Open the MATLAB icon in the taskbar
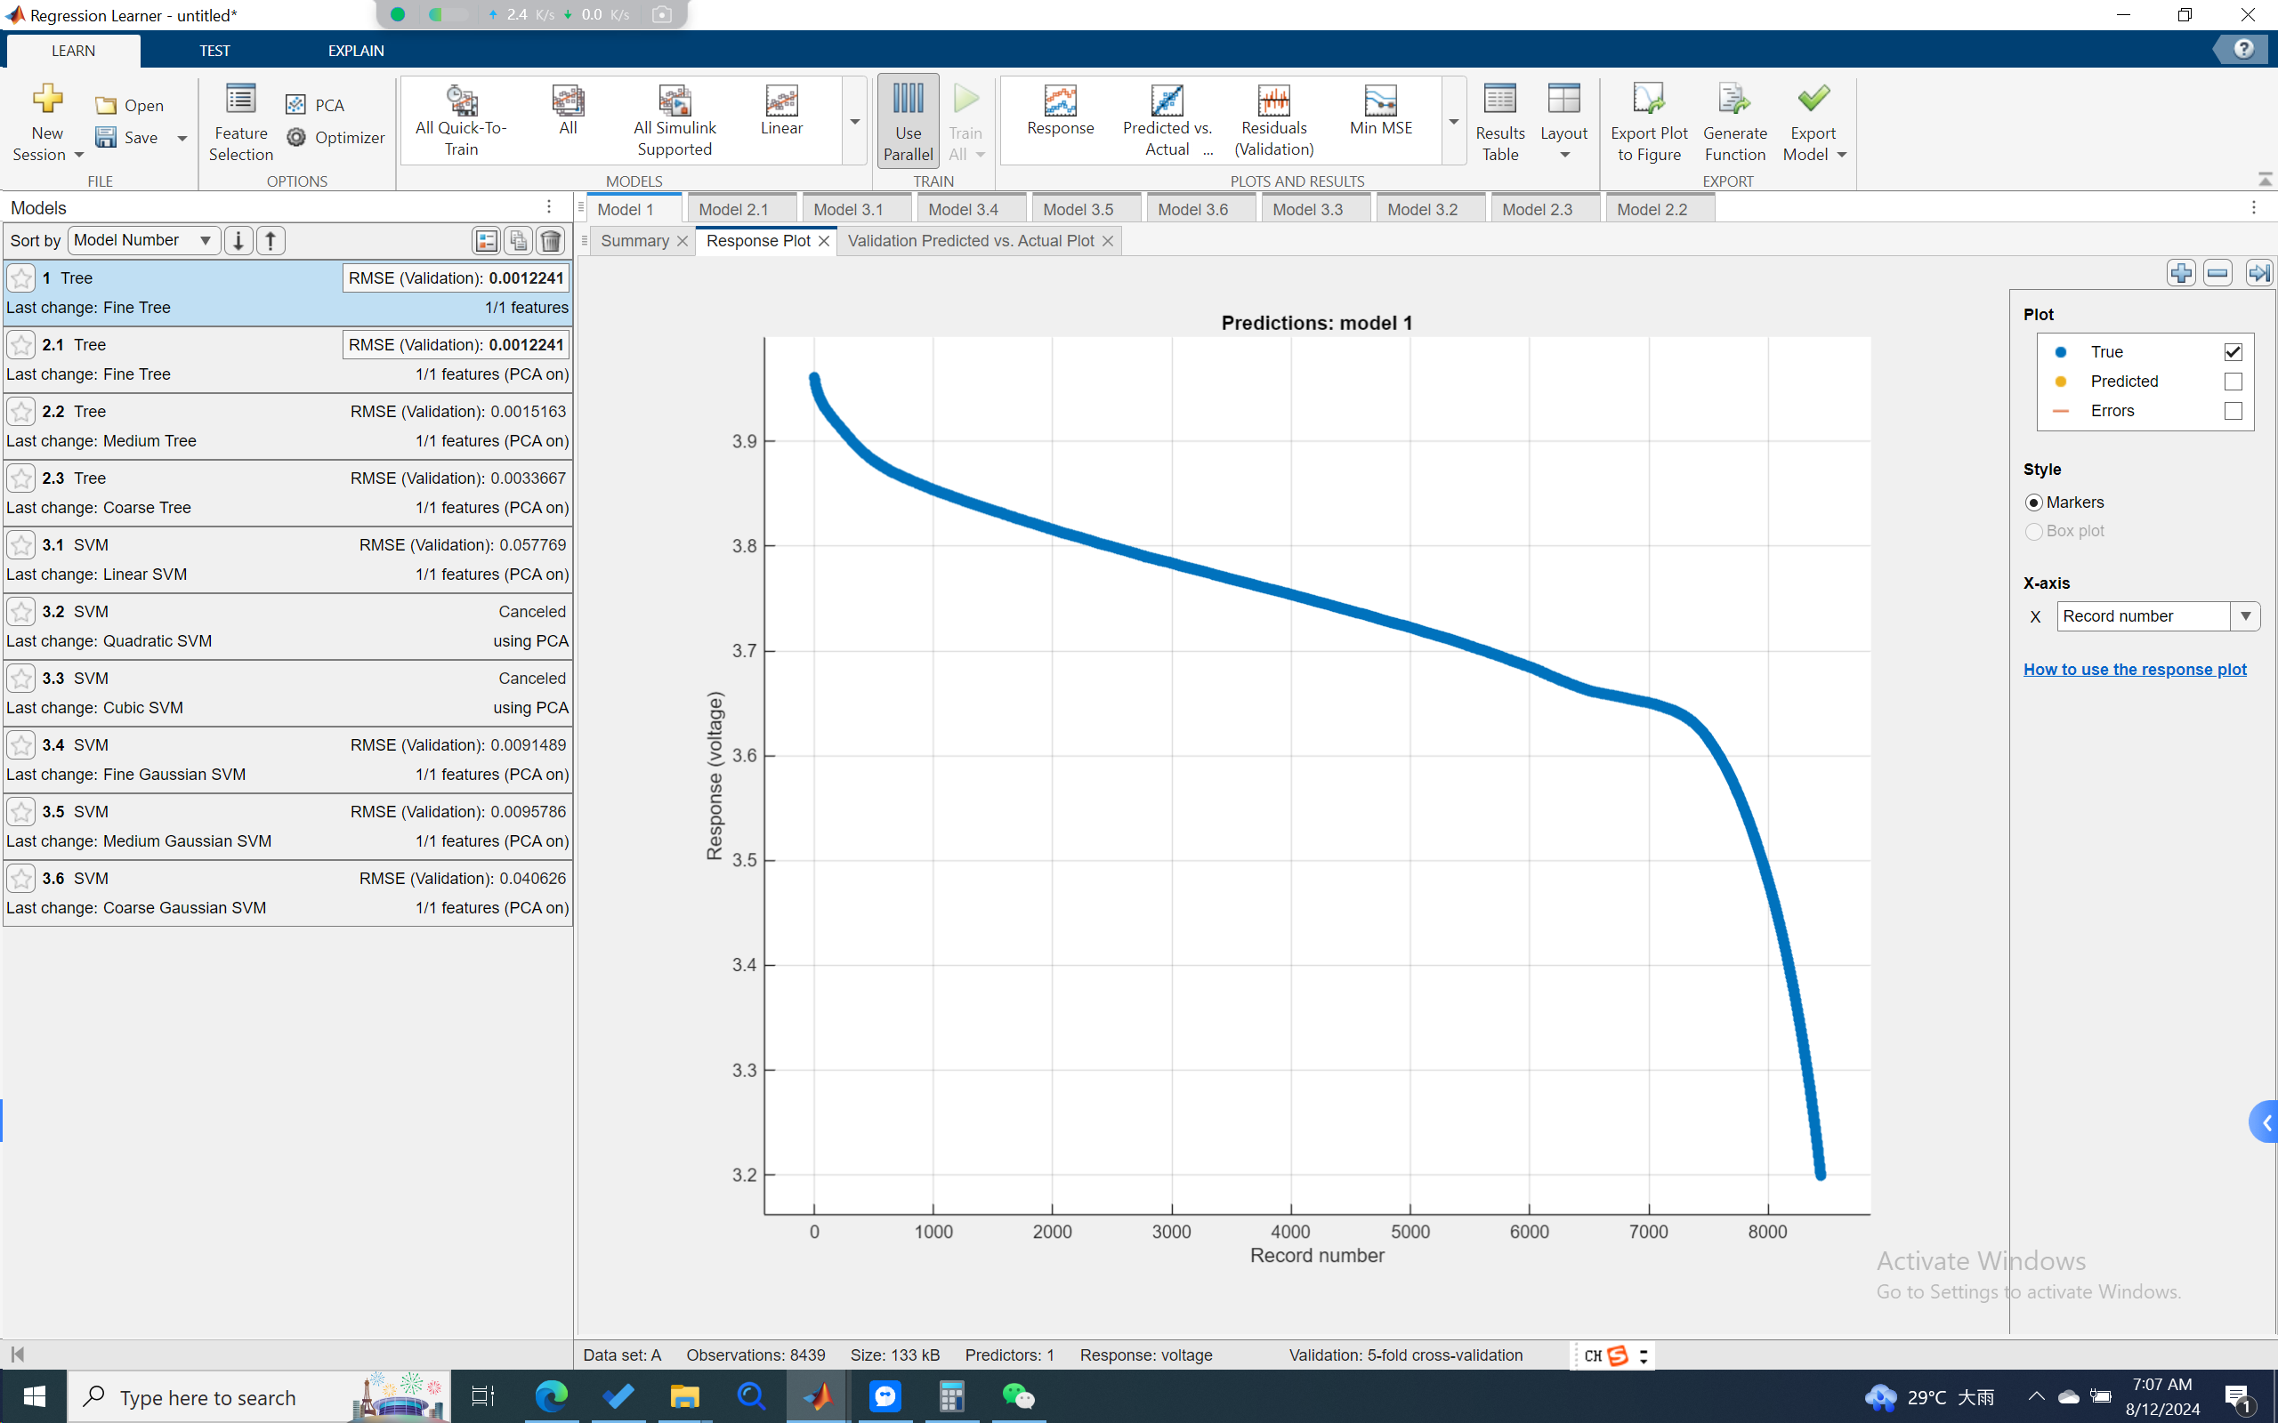 [x=817, y=1396]
